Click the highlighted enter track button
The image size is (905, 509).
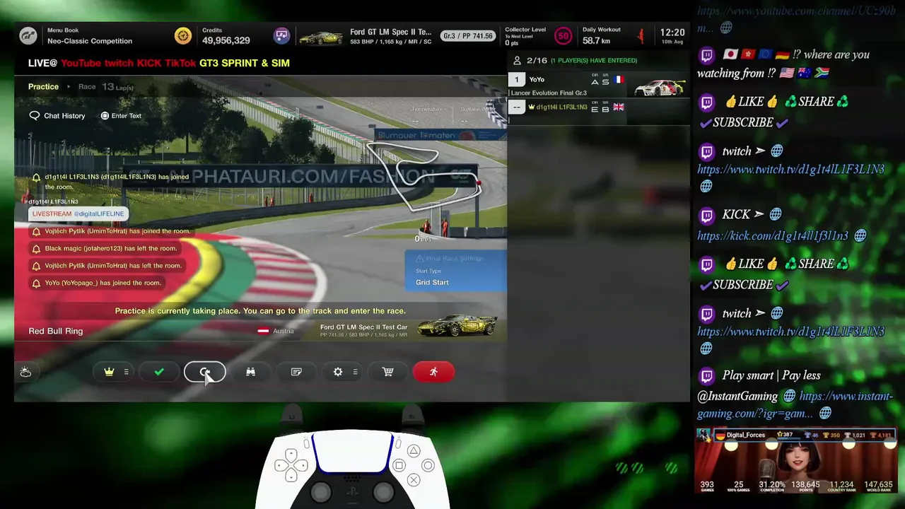[x=204, y=372]
